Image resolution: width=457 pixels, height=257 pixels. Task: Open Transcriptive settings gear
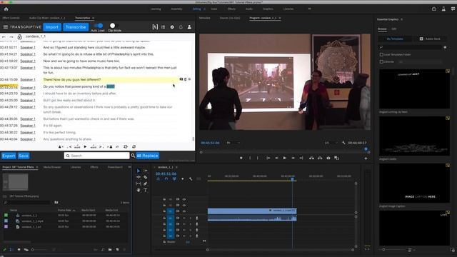click(172, 27)
